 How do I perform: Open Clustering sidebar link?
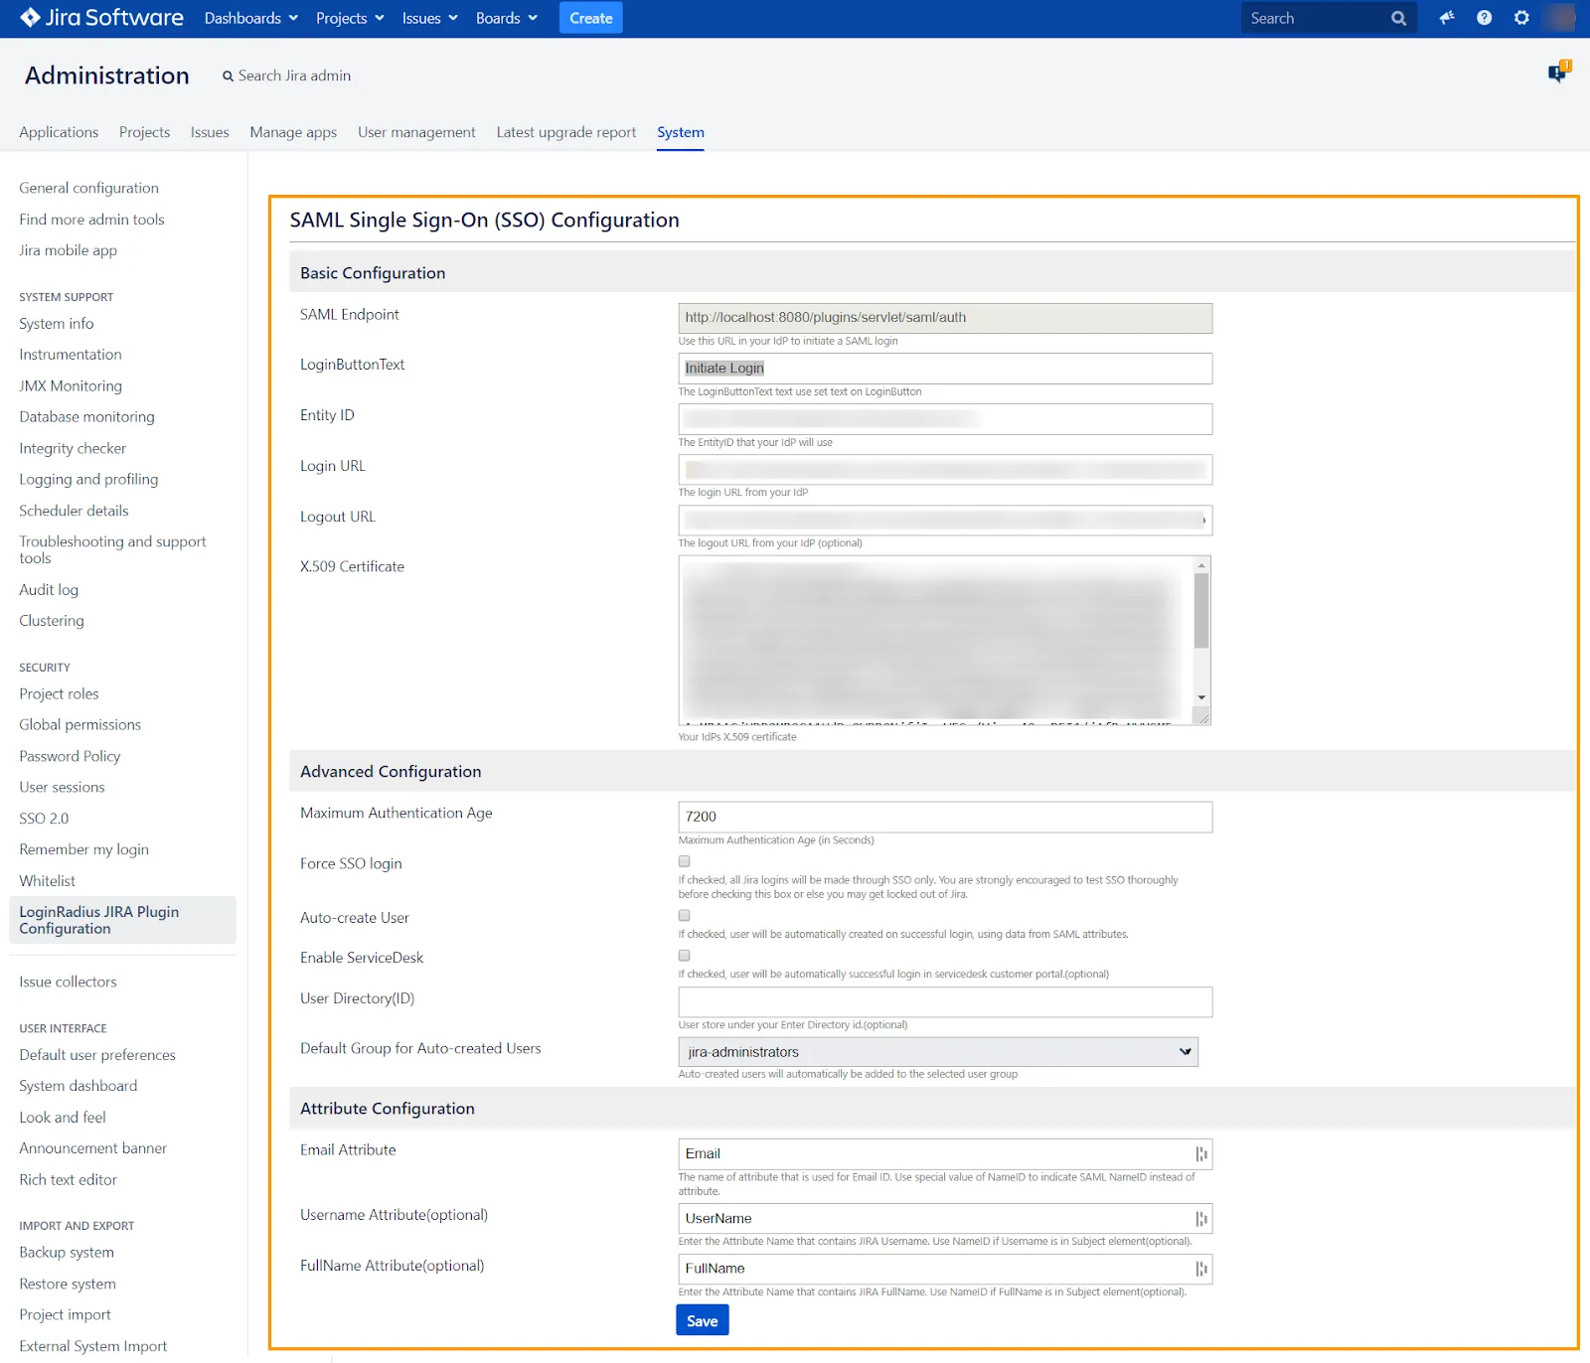[x=52, y=621]
